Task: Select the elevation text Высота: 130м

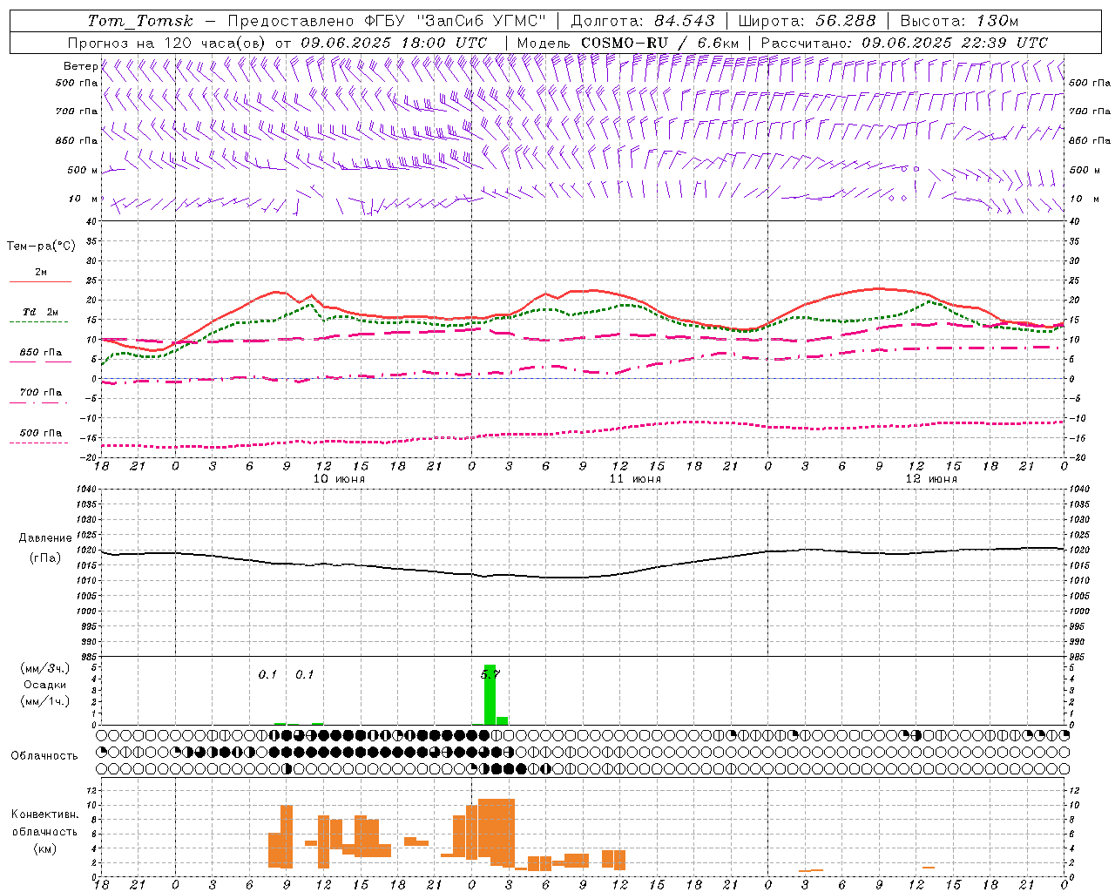Action: tap(959, 21)
